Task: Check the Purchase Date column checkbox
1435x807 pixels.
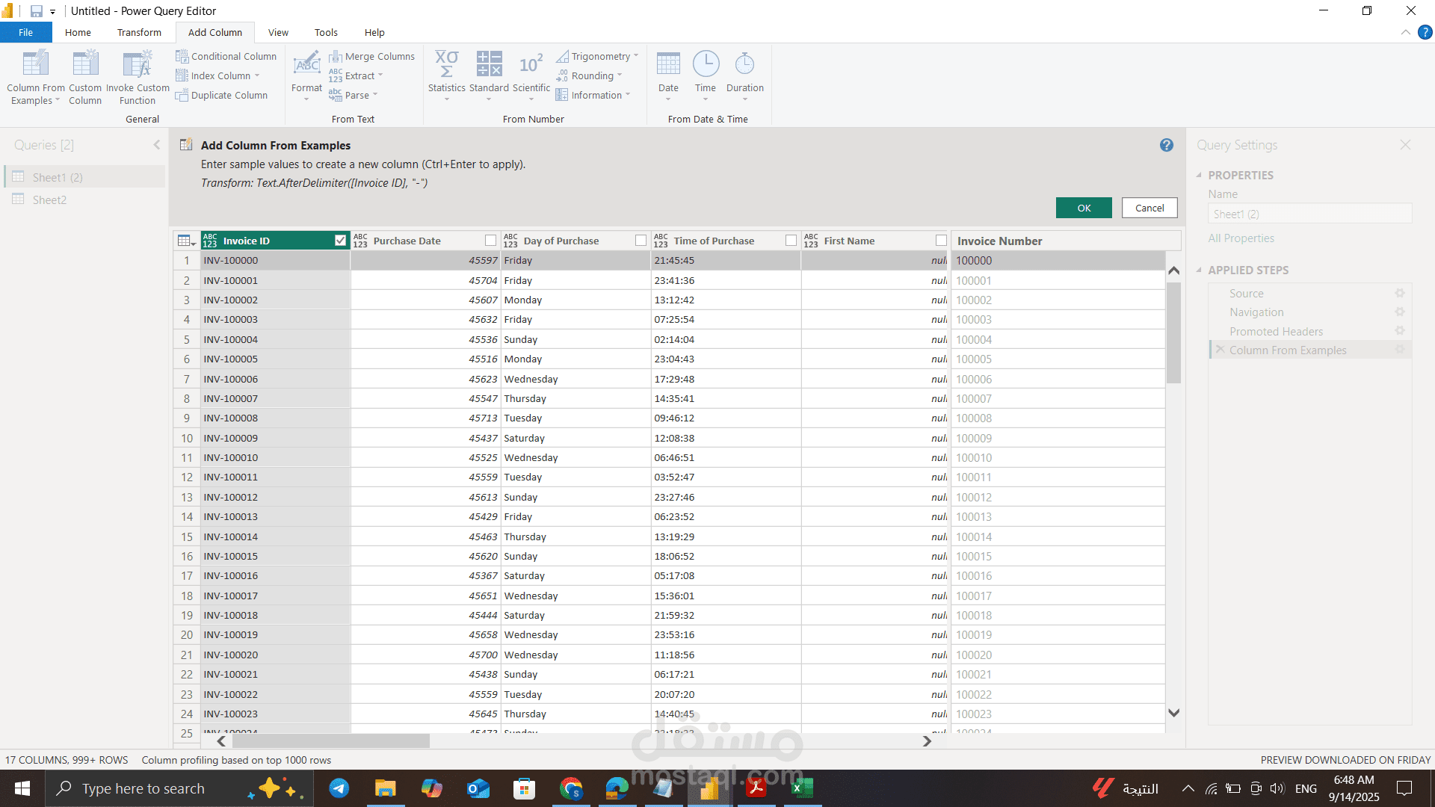Action: coord(490,241)
